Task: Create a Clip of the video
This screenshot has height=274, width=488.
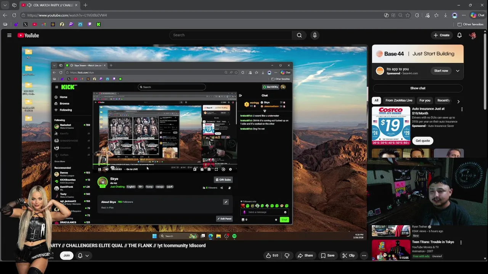Action: pyautogui.click(x=348, y=256)
